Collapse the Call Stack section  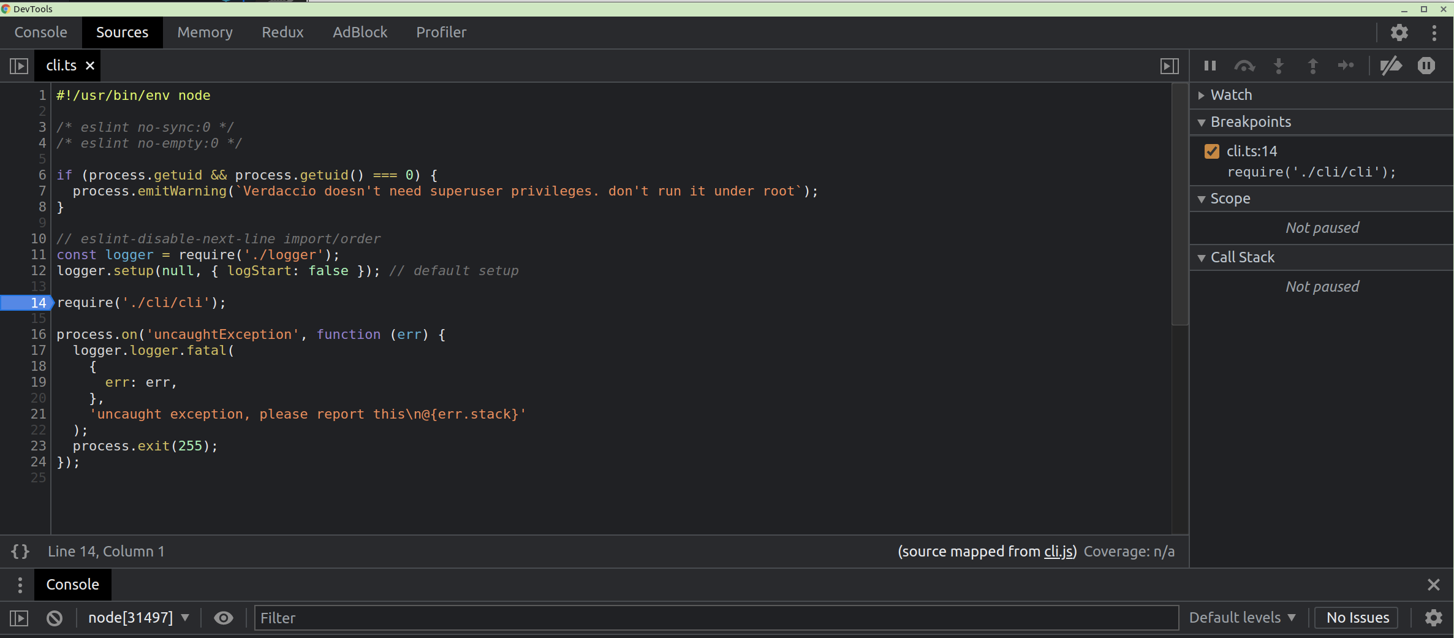(1202, 257)
